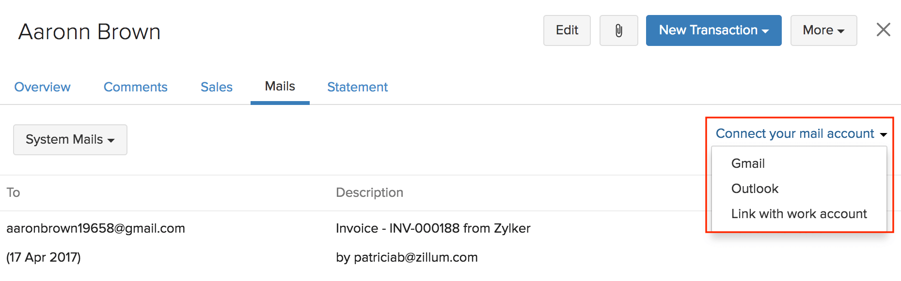
Task: Open the Sales tab
Action: 216,87
